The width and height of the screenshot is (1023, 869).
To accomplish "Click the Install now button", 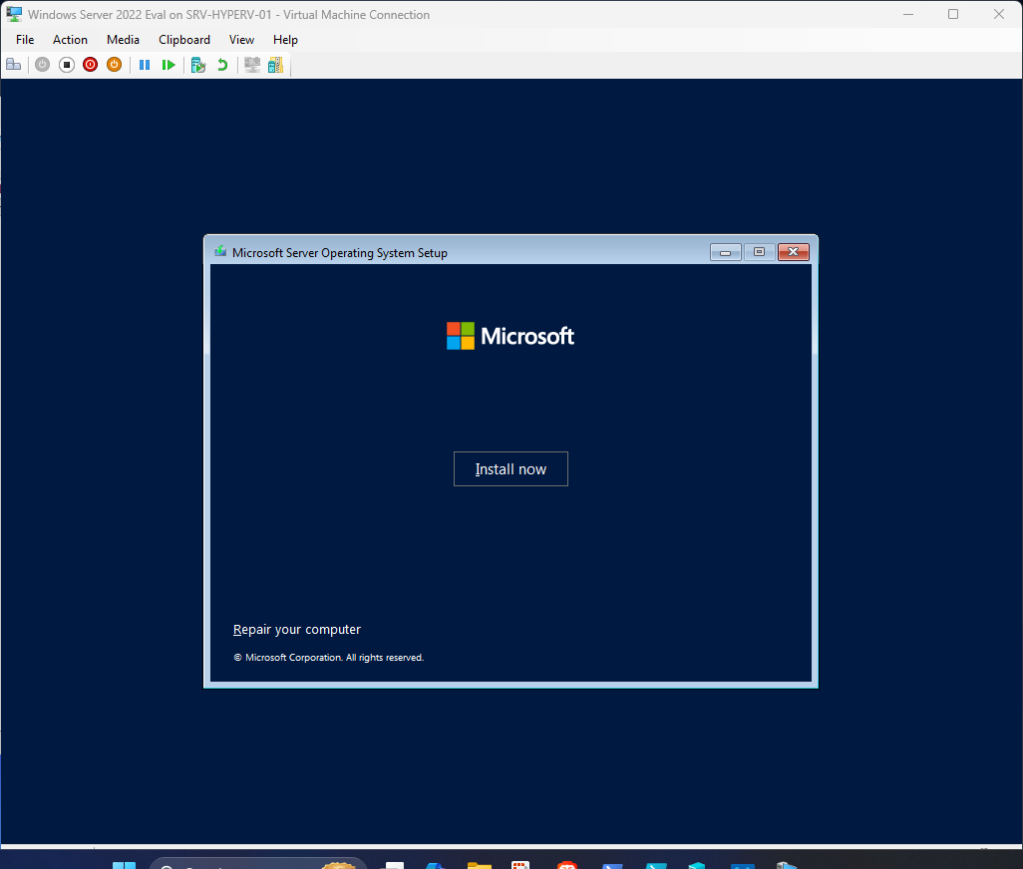I will (x=511, y=468).
